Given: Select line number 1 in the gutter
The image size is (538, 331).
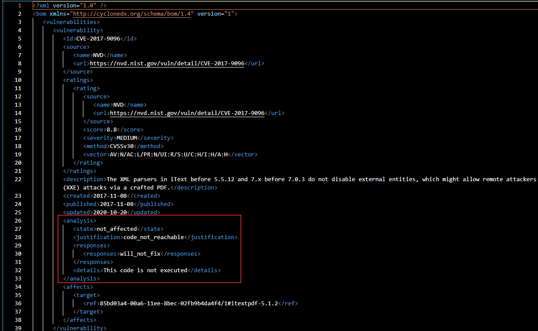Looking at the screenshot, I should (x=19, y=5).
